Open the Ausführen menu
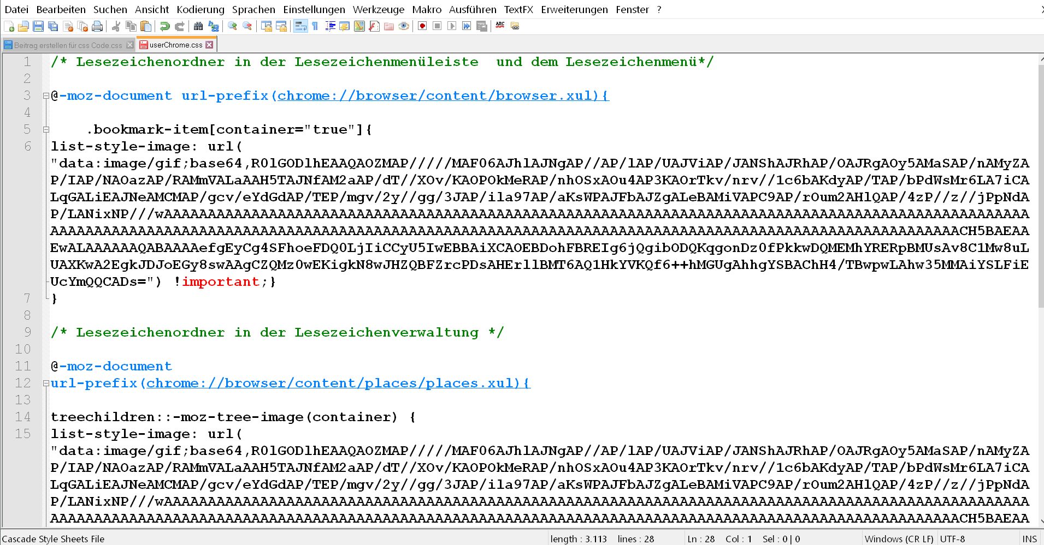This screenshot has width=1044, height=545. (x=473, y=9)
